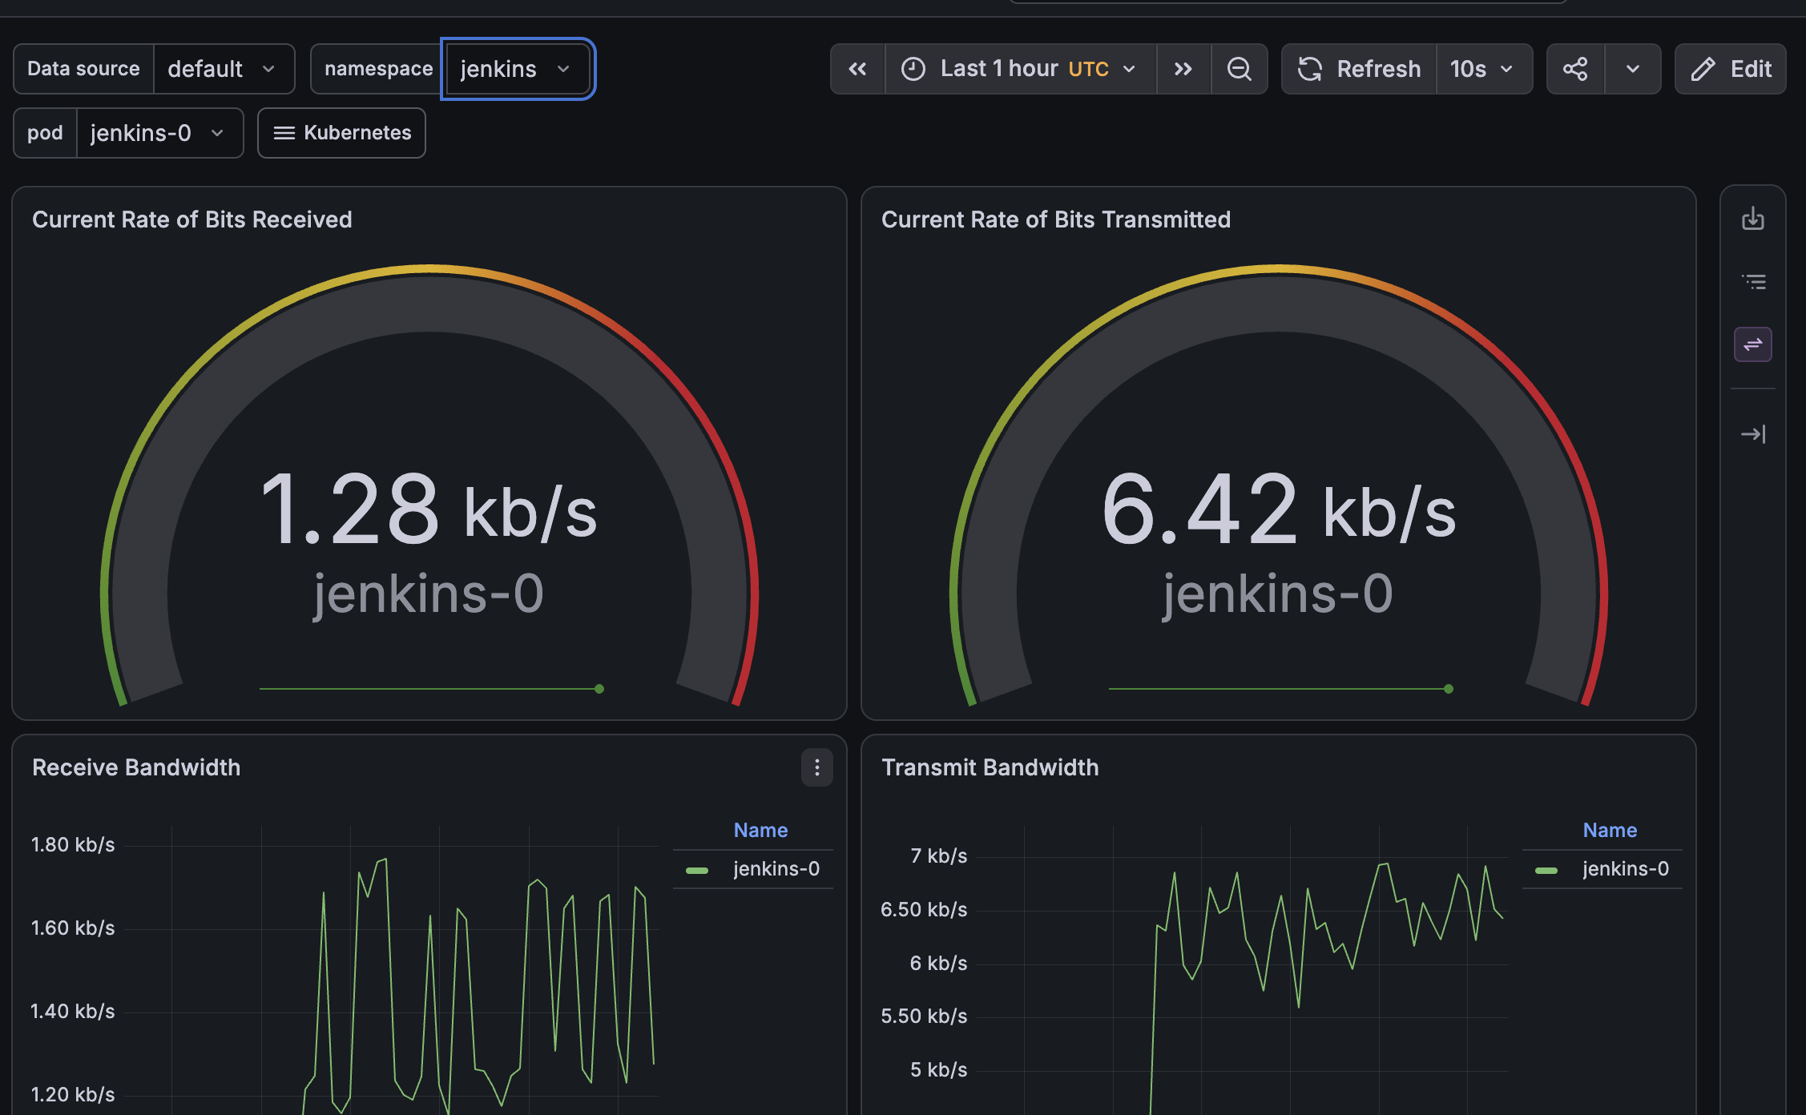Image resolution: width=1806 pixels, height=1115 pixels.
Task: Open the Data source default dropdown
Action: tap(224, 69)
